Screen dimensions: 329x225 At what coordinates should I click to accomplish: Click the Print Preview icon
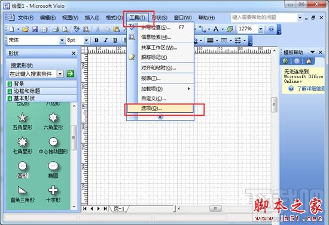click(65, 29)
